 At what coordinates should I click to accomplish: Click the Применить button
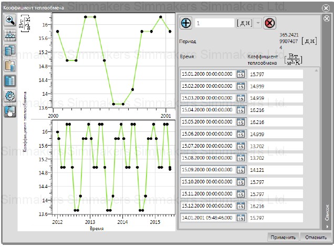point(283,237)
